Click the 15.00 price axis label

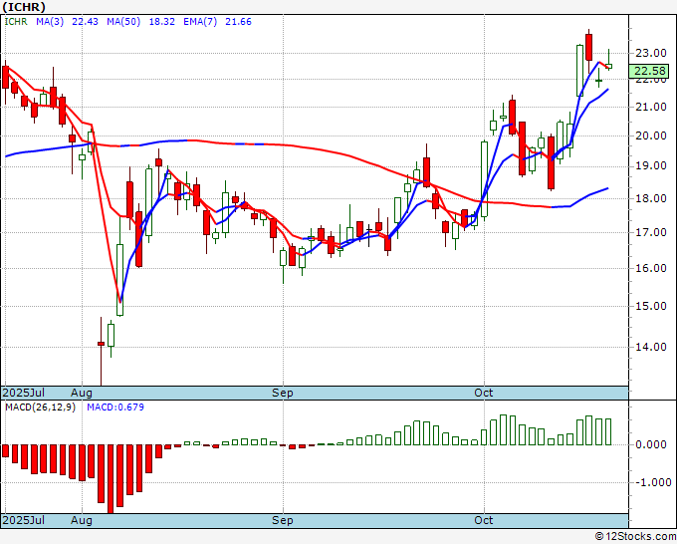point(651,306)
